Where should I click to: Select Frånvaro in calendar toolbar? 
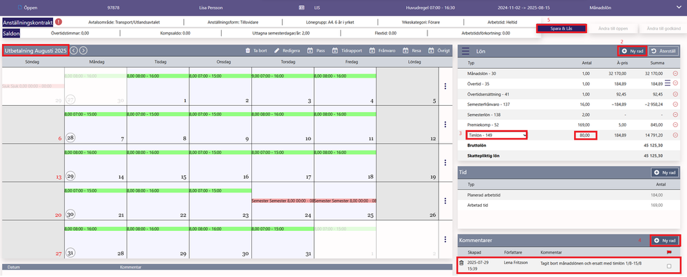tap(382, 50)
